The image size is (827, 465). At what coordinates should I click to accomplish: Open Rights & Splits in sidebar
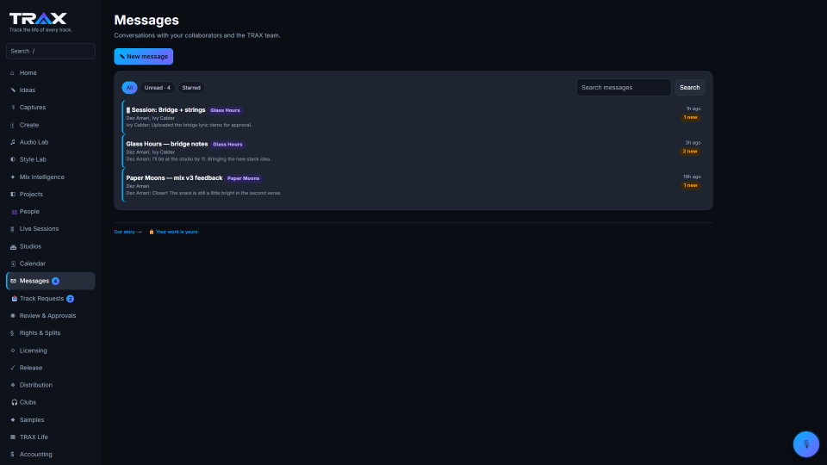click(51, 333)
